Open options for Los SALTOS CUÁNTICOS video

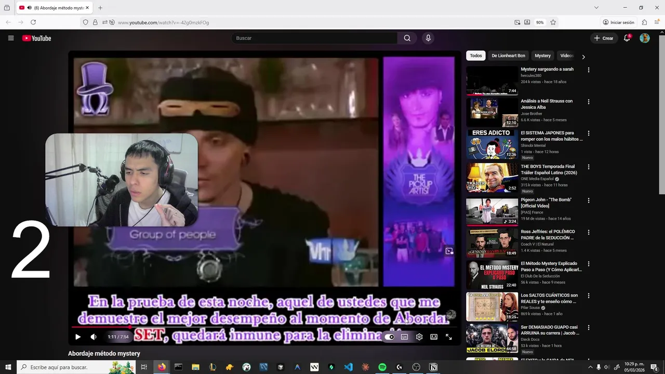pyautogui.click(x=589, y=296)
